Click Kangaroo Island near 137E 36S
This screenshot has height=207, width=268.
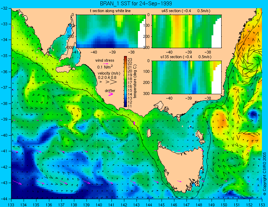pyautogui.click(x=65, y=69)
